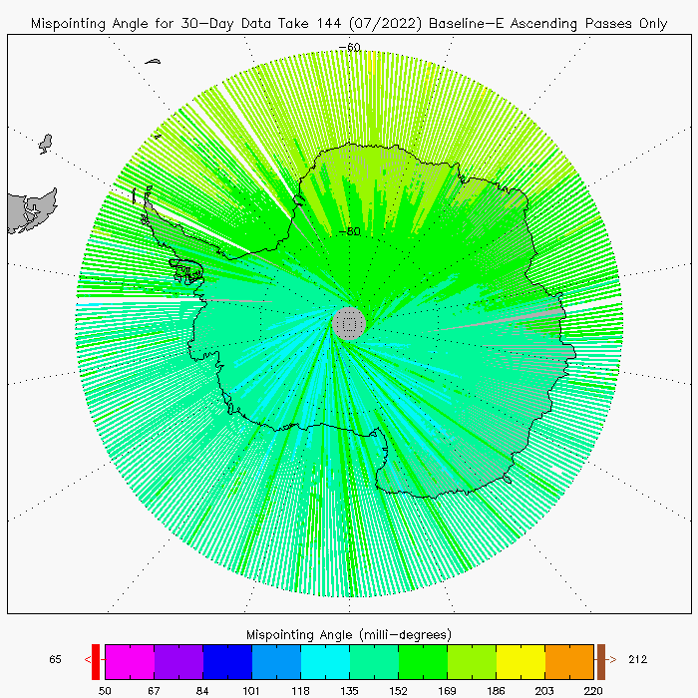Image resolution: width=698 pixels, height=698 pixels.
Task: Click the light blue colorbar segment
Action: coord(276,661)
